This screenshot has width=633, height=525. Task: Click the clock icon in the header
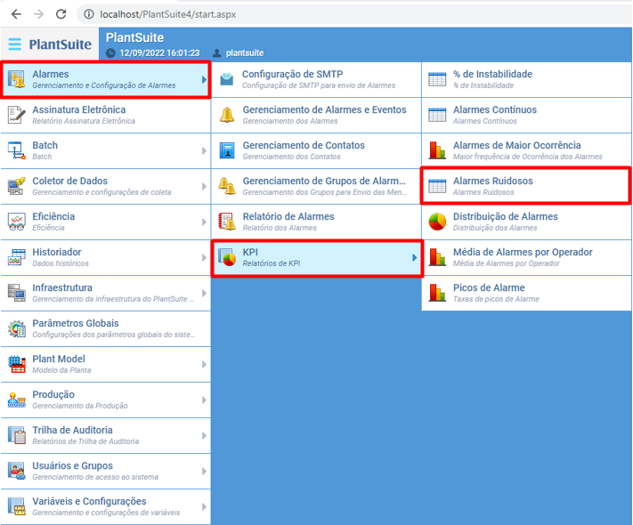110,52
